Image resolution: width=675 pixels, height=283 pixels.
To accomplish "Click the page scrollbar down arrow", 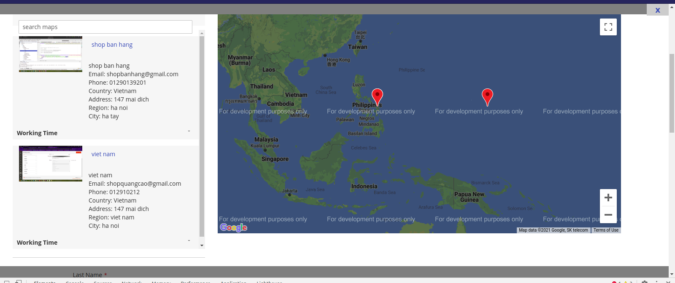I will point(672,274).
